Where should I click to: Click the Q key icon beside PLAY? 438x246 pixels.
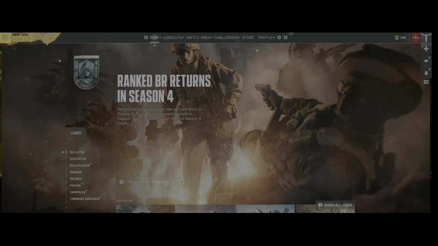point(146,38)
